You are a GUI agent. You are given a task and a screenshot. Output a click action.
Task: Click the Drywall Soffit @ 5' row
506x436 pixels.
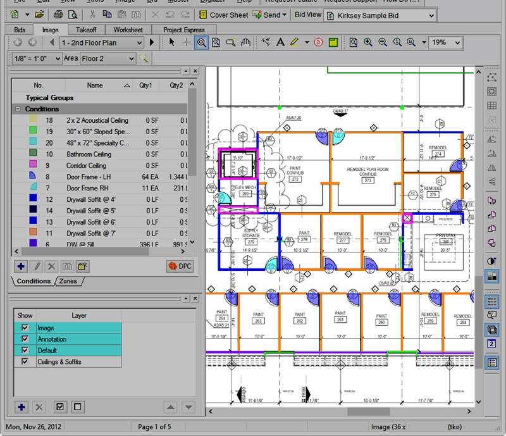point(100,211)
